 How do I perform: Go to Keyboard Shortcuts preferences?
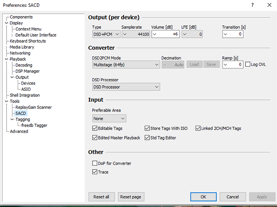tap(28, 41)
